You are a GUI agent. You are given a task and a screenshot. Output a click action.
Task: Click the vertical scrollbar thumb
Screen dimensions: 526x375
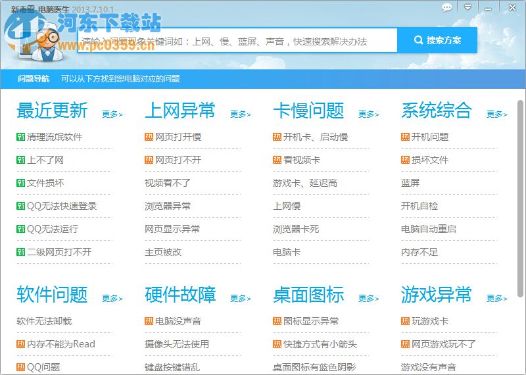520,198
